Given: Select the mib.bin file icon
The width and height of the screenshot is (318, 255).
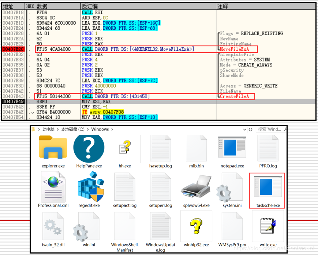Looking at the screenshot, I should [196, 148].
